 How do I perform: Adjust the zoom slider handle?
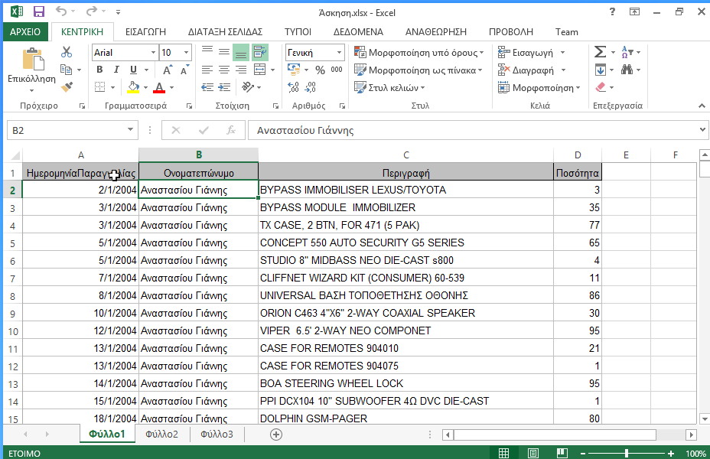(627, 453)
